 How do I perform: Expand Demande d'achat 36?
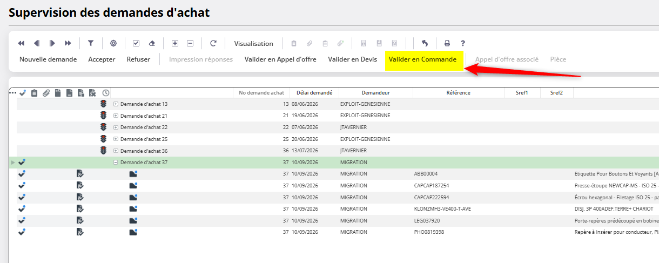[x=116, y=151]
